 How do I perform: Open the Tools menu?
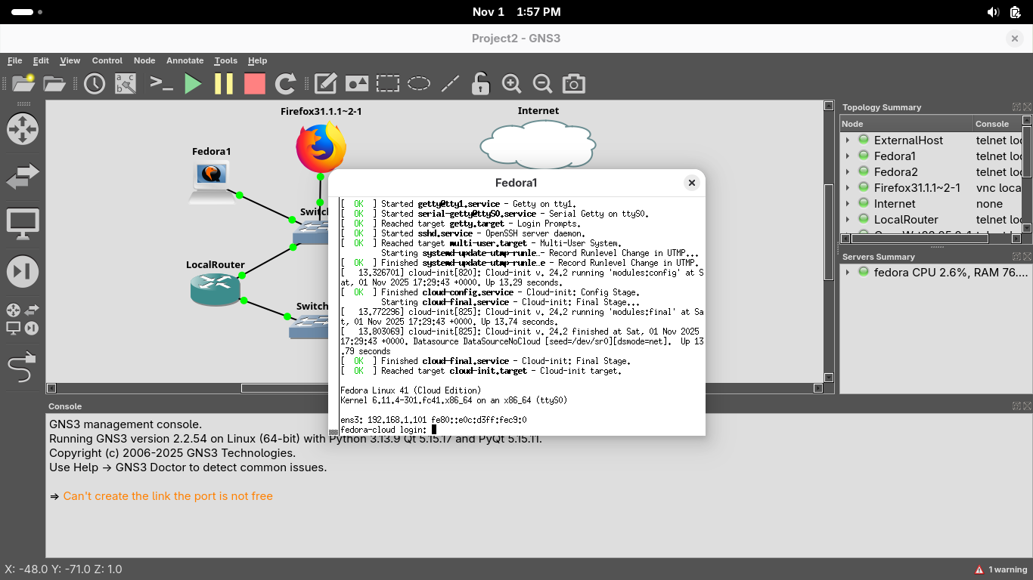tap(225, 60)
